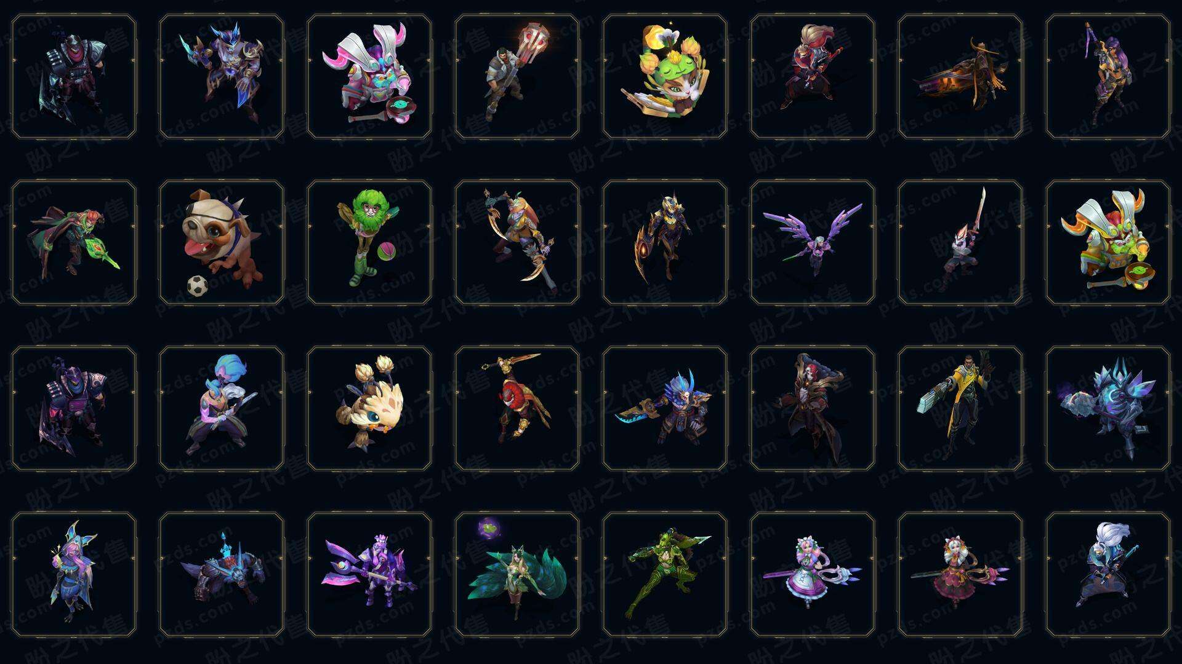Pick the archer with golden bladed bow
Image resolution: width=1182 pixels, height=664 pixels.
pyautogui.click(x=517, y=242)
